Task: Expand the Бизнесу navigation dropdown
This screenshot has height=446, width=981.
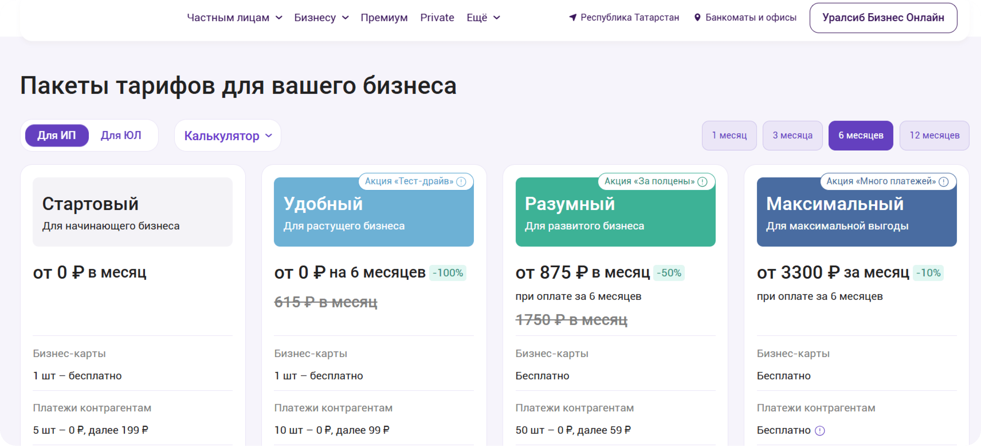Action: pos(321,17)
